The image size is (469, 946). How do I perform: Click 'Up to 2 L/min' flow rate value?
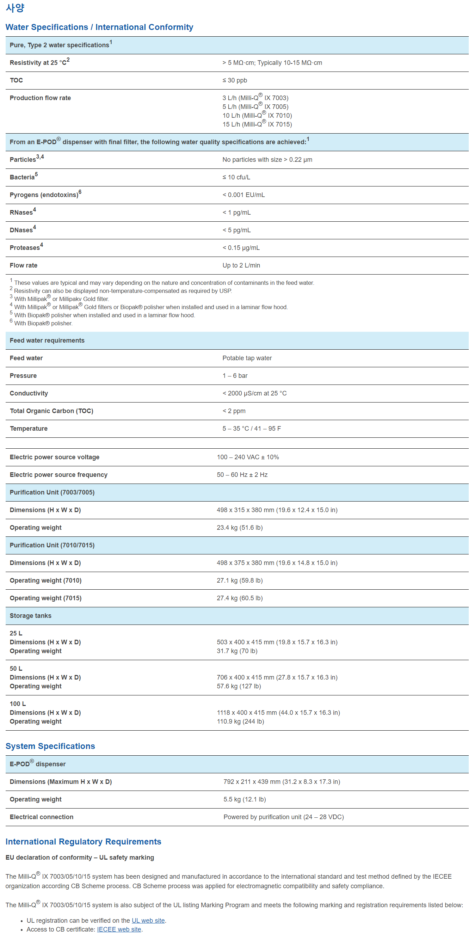241,265
